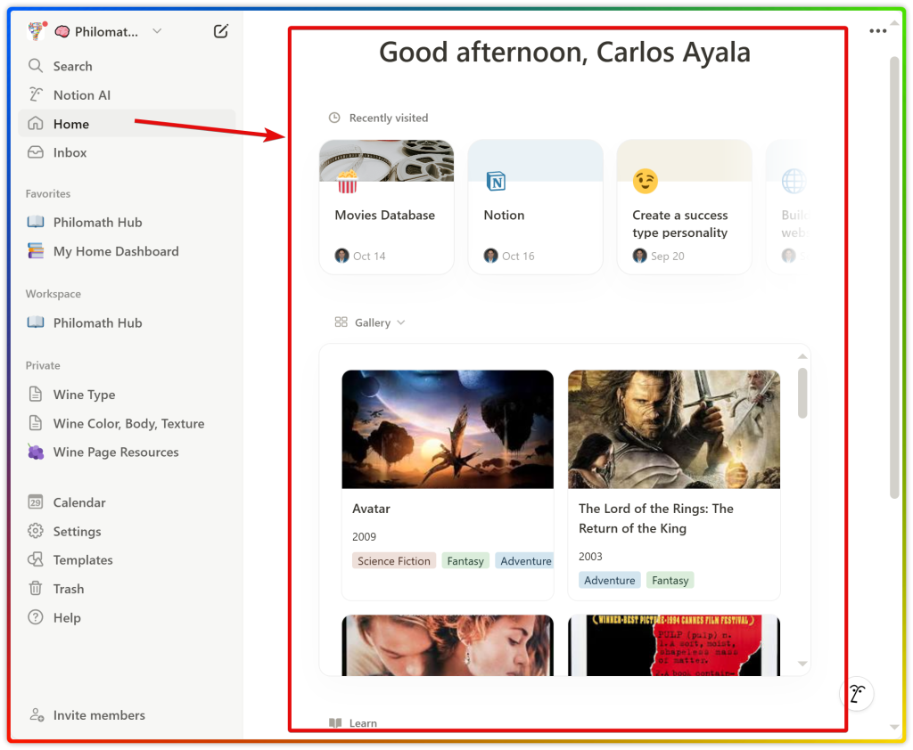Open Calendar from the sidebar
Image resolution: width=913 pixels, height=750 pixels.
tap(127, 502)
